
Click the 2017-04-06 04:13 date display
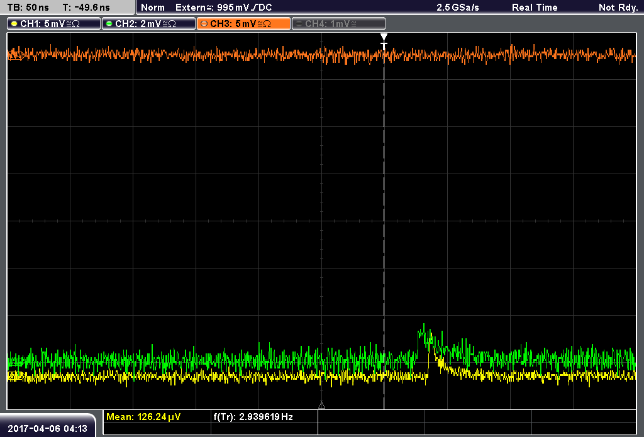[x=48, y=429]
